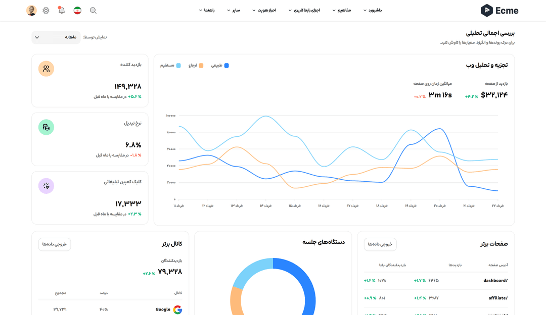The width and height of the screenshot is (546, 315).
Task: Expand the احراز هویت menu
Action: 264,10
